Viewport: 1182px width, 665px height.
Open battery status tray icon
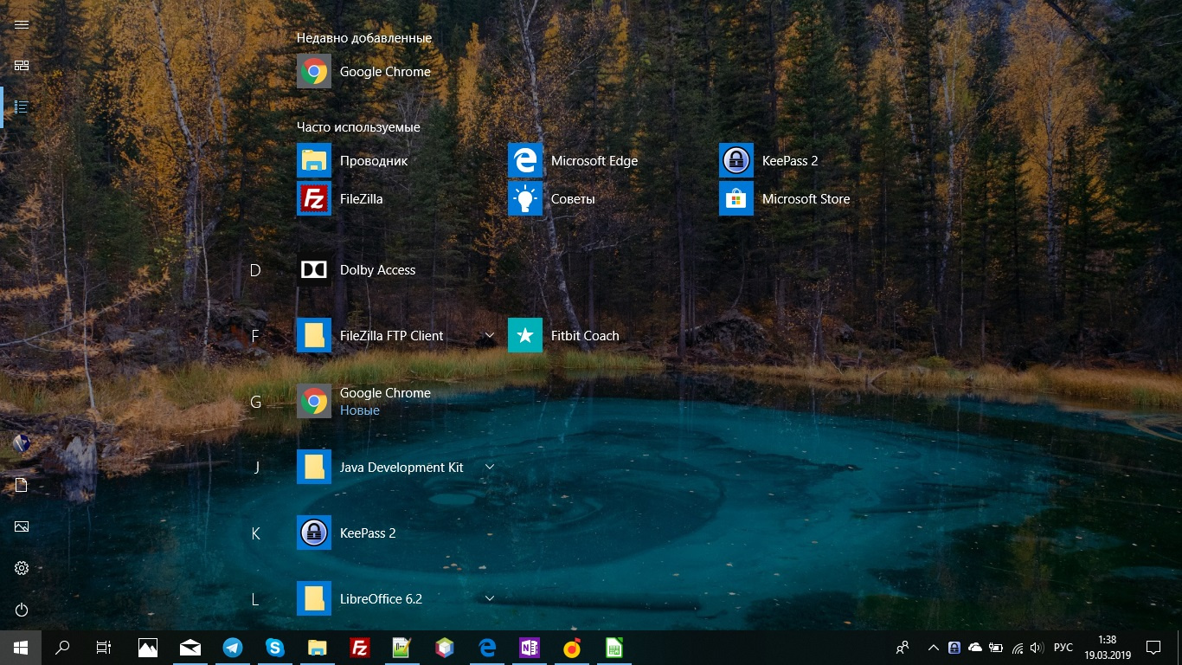(x=996, y=648)
